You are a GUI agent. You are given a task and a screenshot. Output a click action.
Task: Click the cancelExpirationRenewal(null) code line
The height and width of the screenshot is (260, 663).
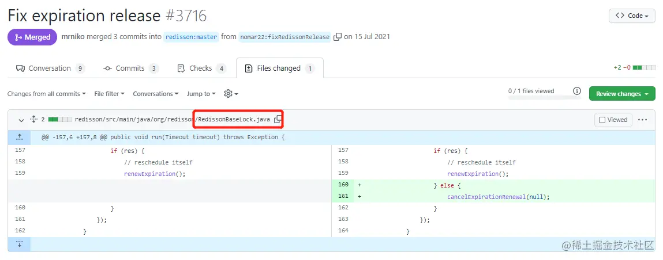(x=499, y=197)
